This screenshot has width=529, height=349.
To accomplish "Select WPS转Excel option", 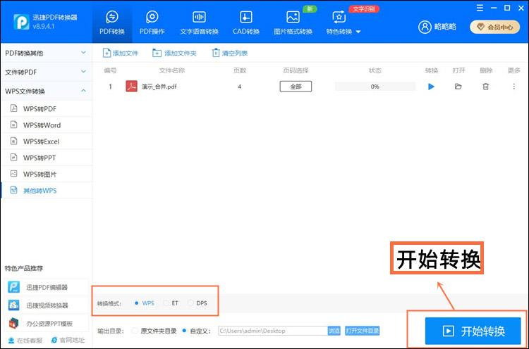I will coord(47,141).
